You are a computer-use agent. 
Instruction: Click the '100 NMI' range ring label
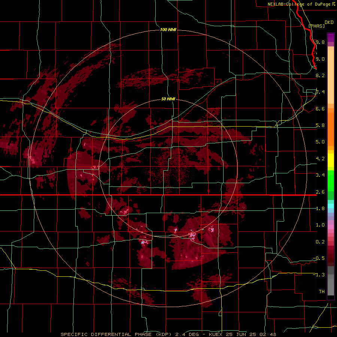pyautogui.click(x=168, y=30)
